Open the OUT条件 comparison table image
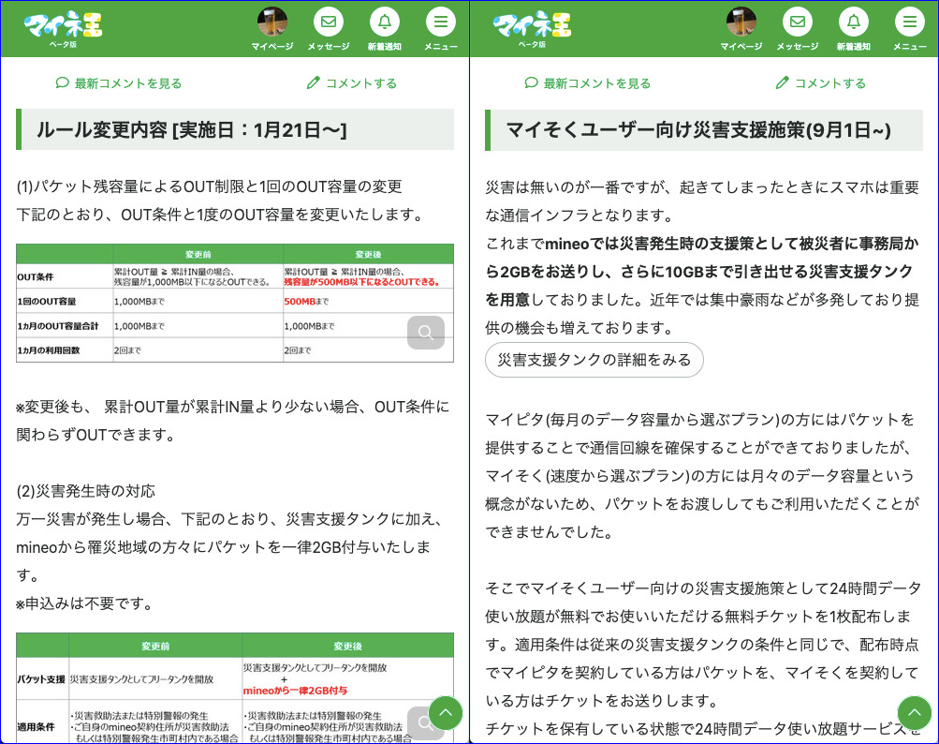939x744 pixels. click(235, 303)
